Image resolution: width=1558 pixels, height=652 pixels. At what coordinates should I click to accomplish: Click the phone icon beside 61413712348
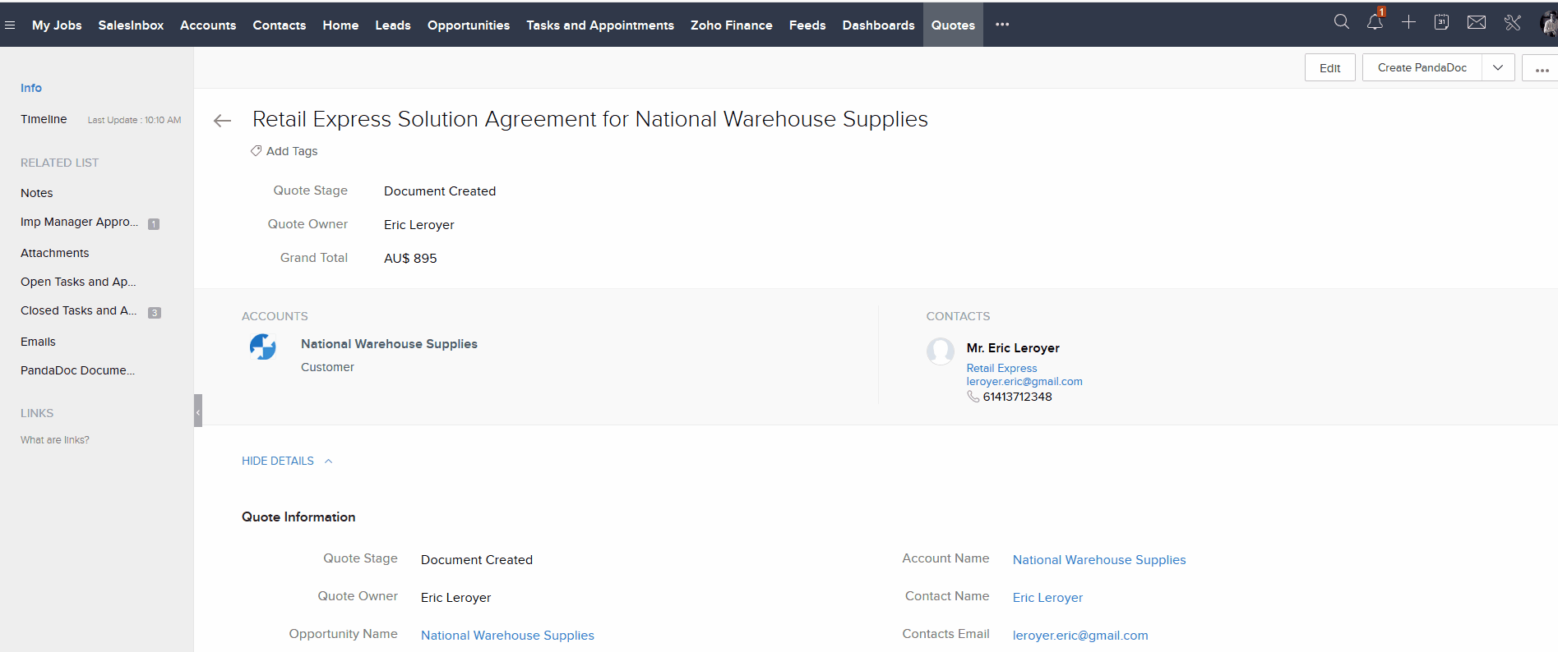point(973,397)
